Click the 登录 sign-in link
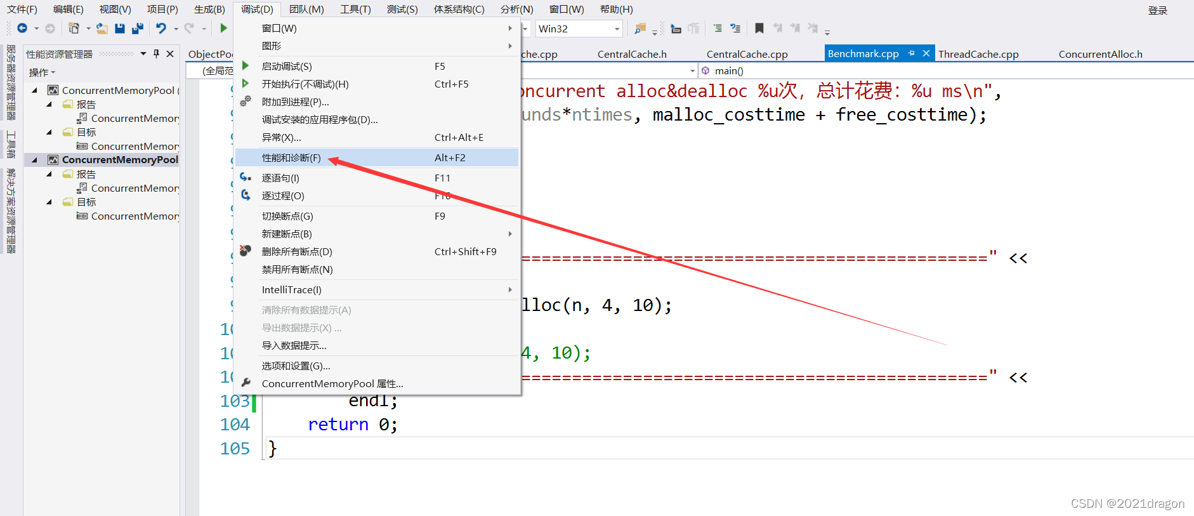The image size is (1194, 516). 1158,10
